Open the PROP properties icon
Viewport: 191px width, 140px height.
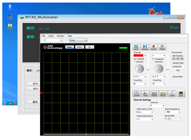(162, 47)
